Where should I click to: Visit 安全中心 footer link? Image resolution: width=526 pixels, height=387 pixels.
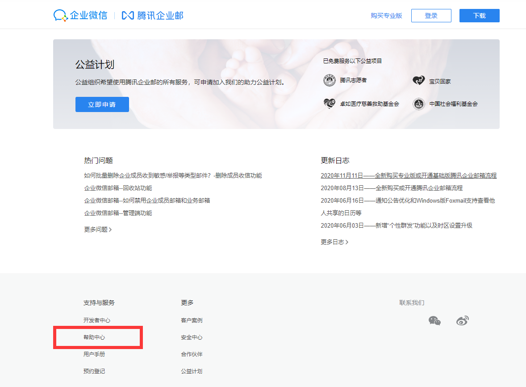coord(192,337)
